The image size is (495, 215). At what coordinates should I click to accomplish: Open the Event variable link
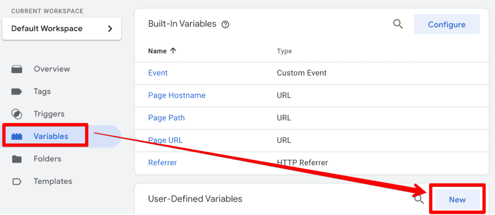(158, 73)
